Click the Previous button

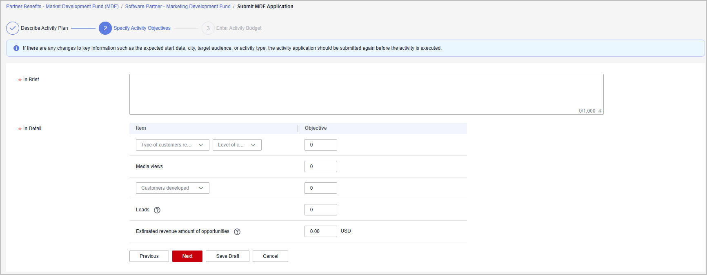click(x=149, y=256)
